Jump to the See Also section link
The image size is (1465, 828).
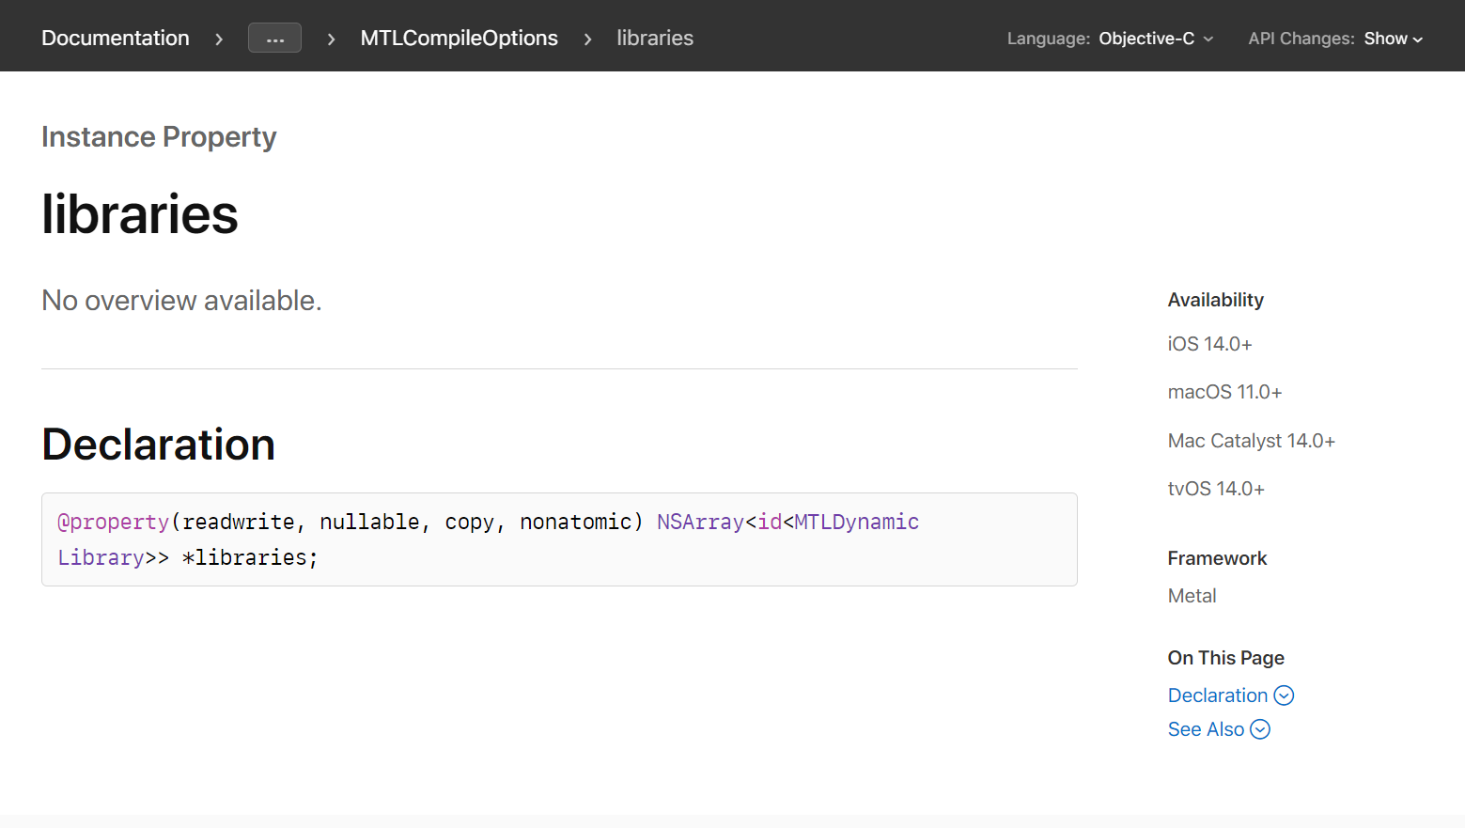pos(1206,729)
